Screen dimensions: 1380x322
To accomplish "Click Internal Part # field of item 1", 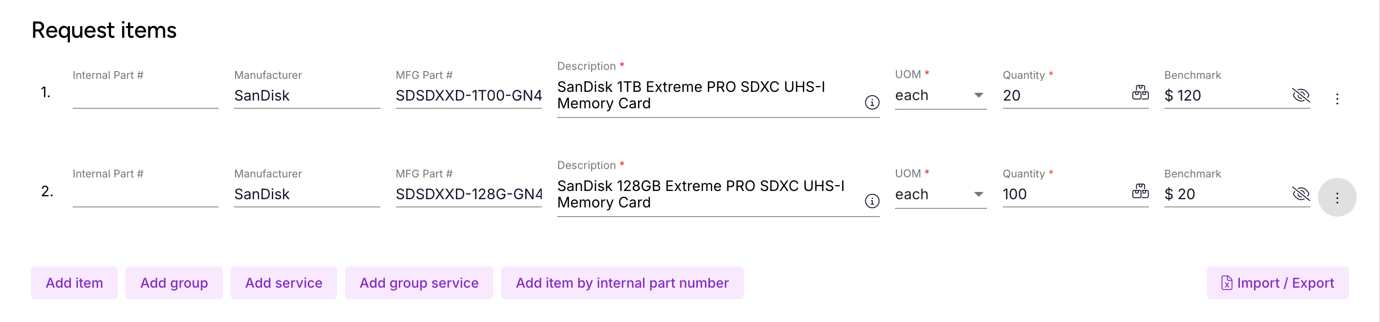I will pyautogui.click(x=145, y=96).
